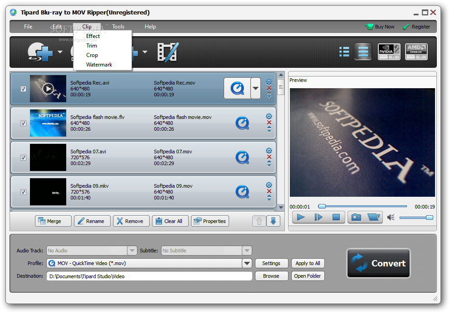
Task: Uncheck Softpedia flash movie.flv checkbox
Action: 23,123
